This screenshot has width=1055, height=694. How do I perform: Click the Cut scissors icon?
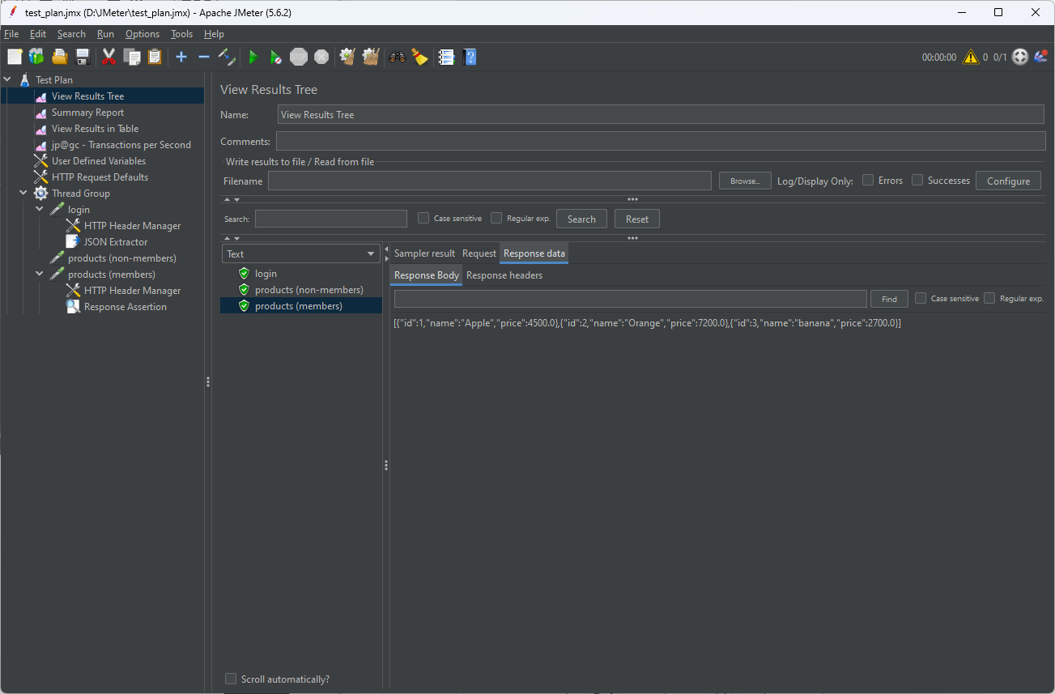108,57
